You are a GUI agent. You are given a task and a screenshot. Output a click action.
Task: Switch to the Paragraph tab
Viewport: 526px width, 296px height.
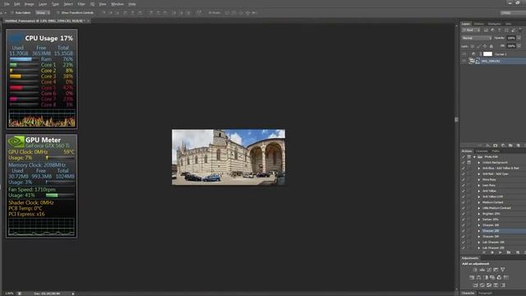pos(485,293)
